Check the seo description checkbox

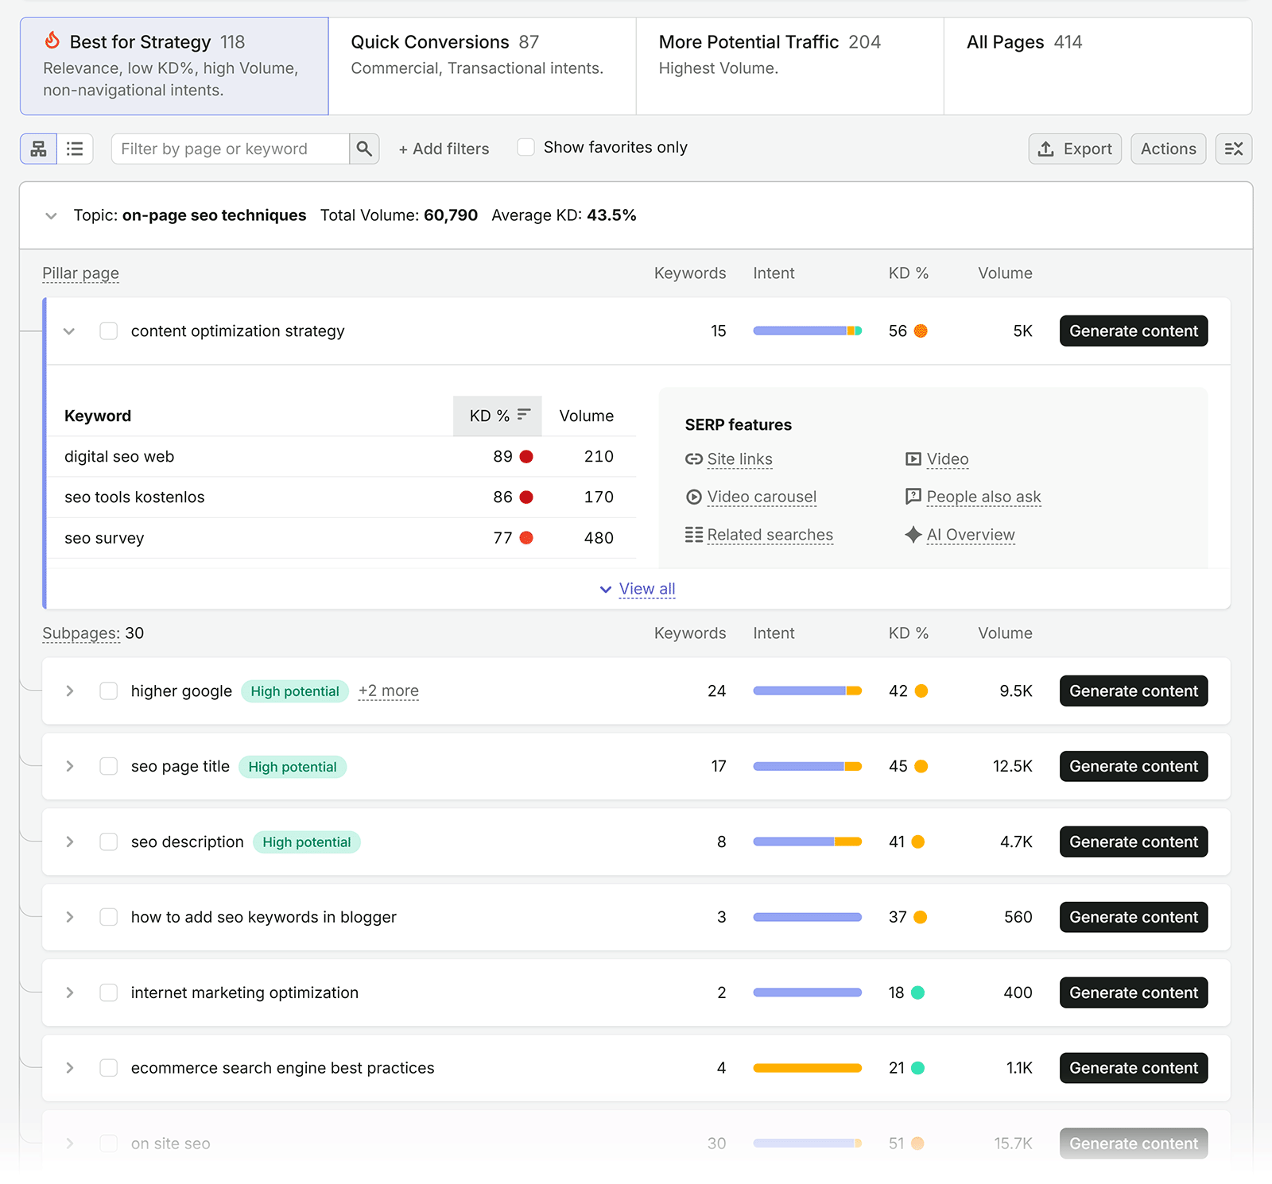coord(109,842)
